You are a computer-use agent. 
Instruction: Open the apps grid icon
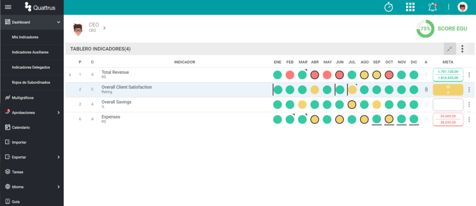[x=410, y=7]
